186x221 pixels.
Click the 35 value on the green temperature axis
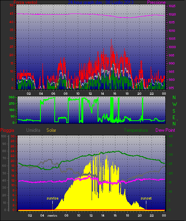point(171,145)
